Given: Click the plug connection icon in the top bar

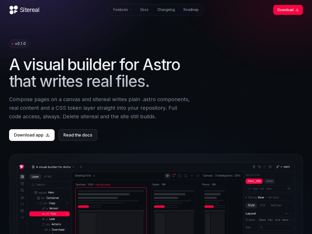Looking at the screenshot, I should tap(254, 167).
